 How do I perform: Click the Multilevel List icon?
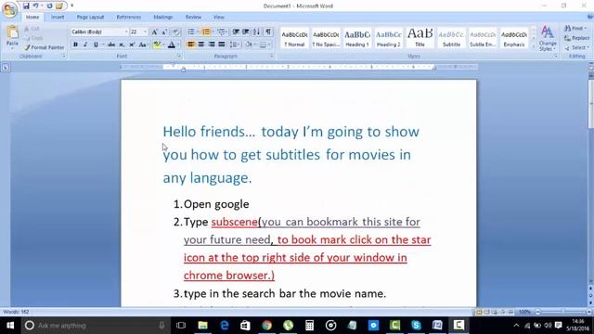point(222,32)
